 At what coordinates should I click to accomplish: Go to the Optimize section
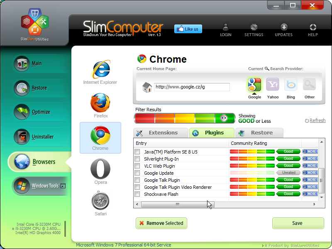pos(39,112)
